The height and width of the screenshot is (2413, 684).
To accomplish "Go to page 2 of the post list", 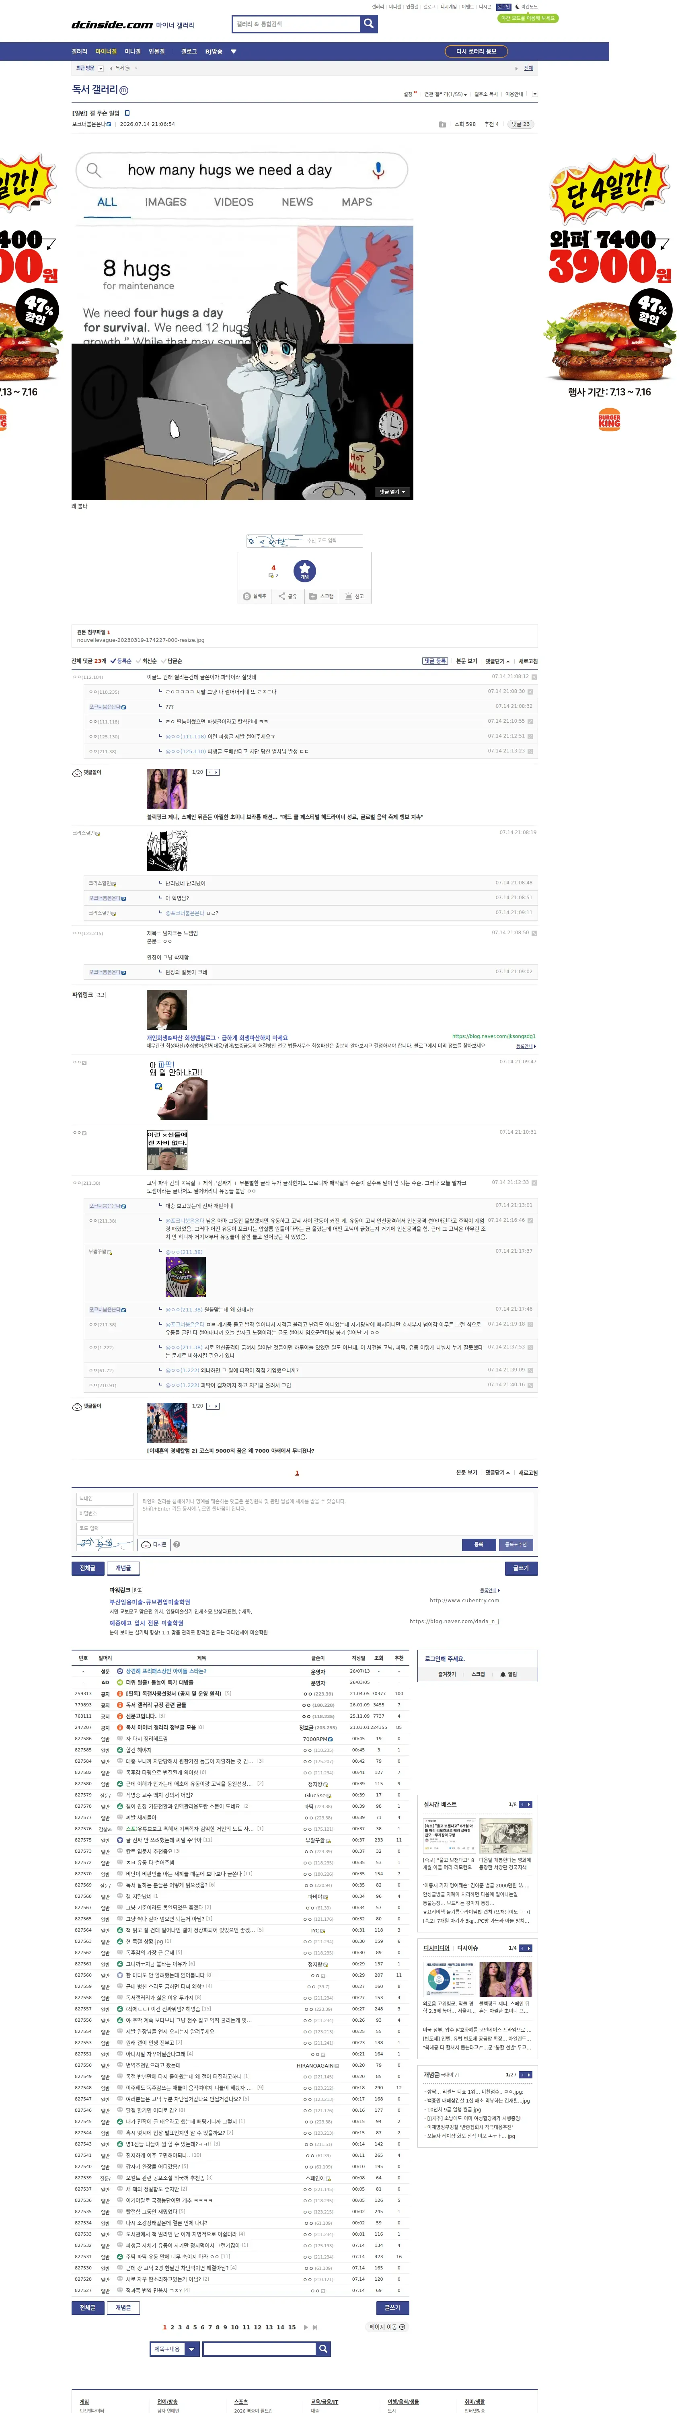I will click(x=173, y=2327).
